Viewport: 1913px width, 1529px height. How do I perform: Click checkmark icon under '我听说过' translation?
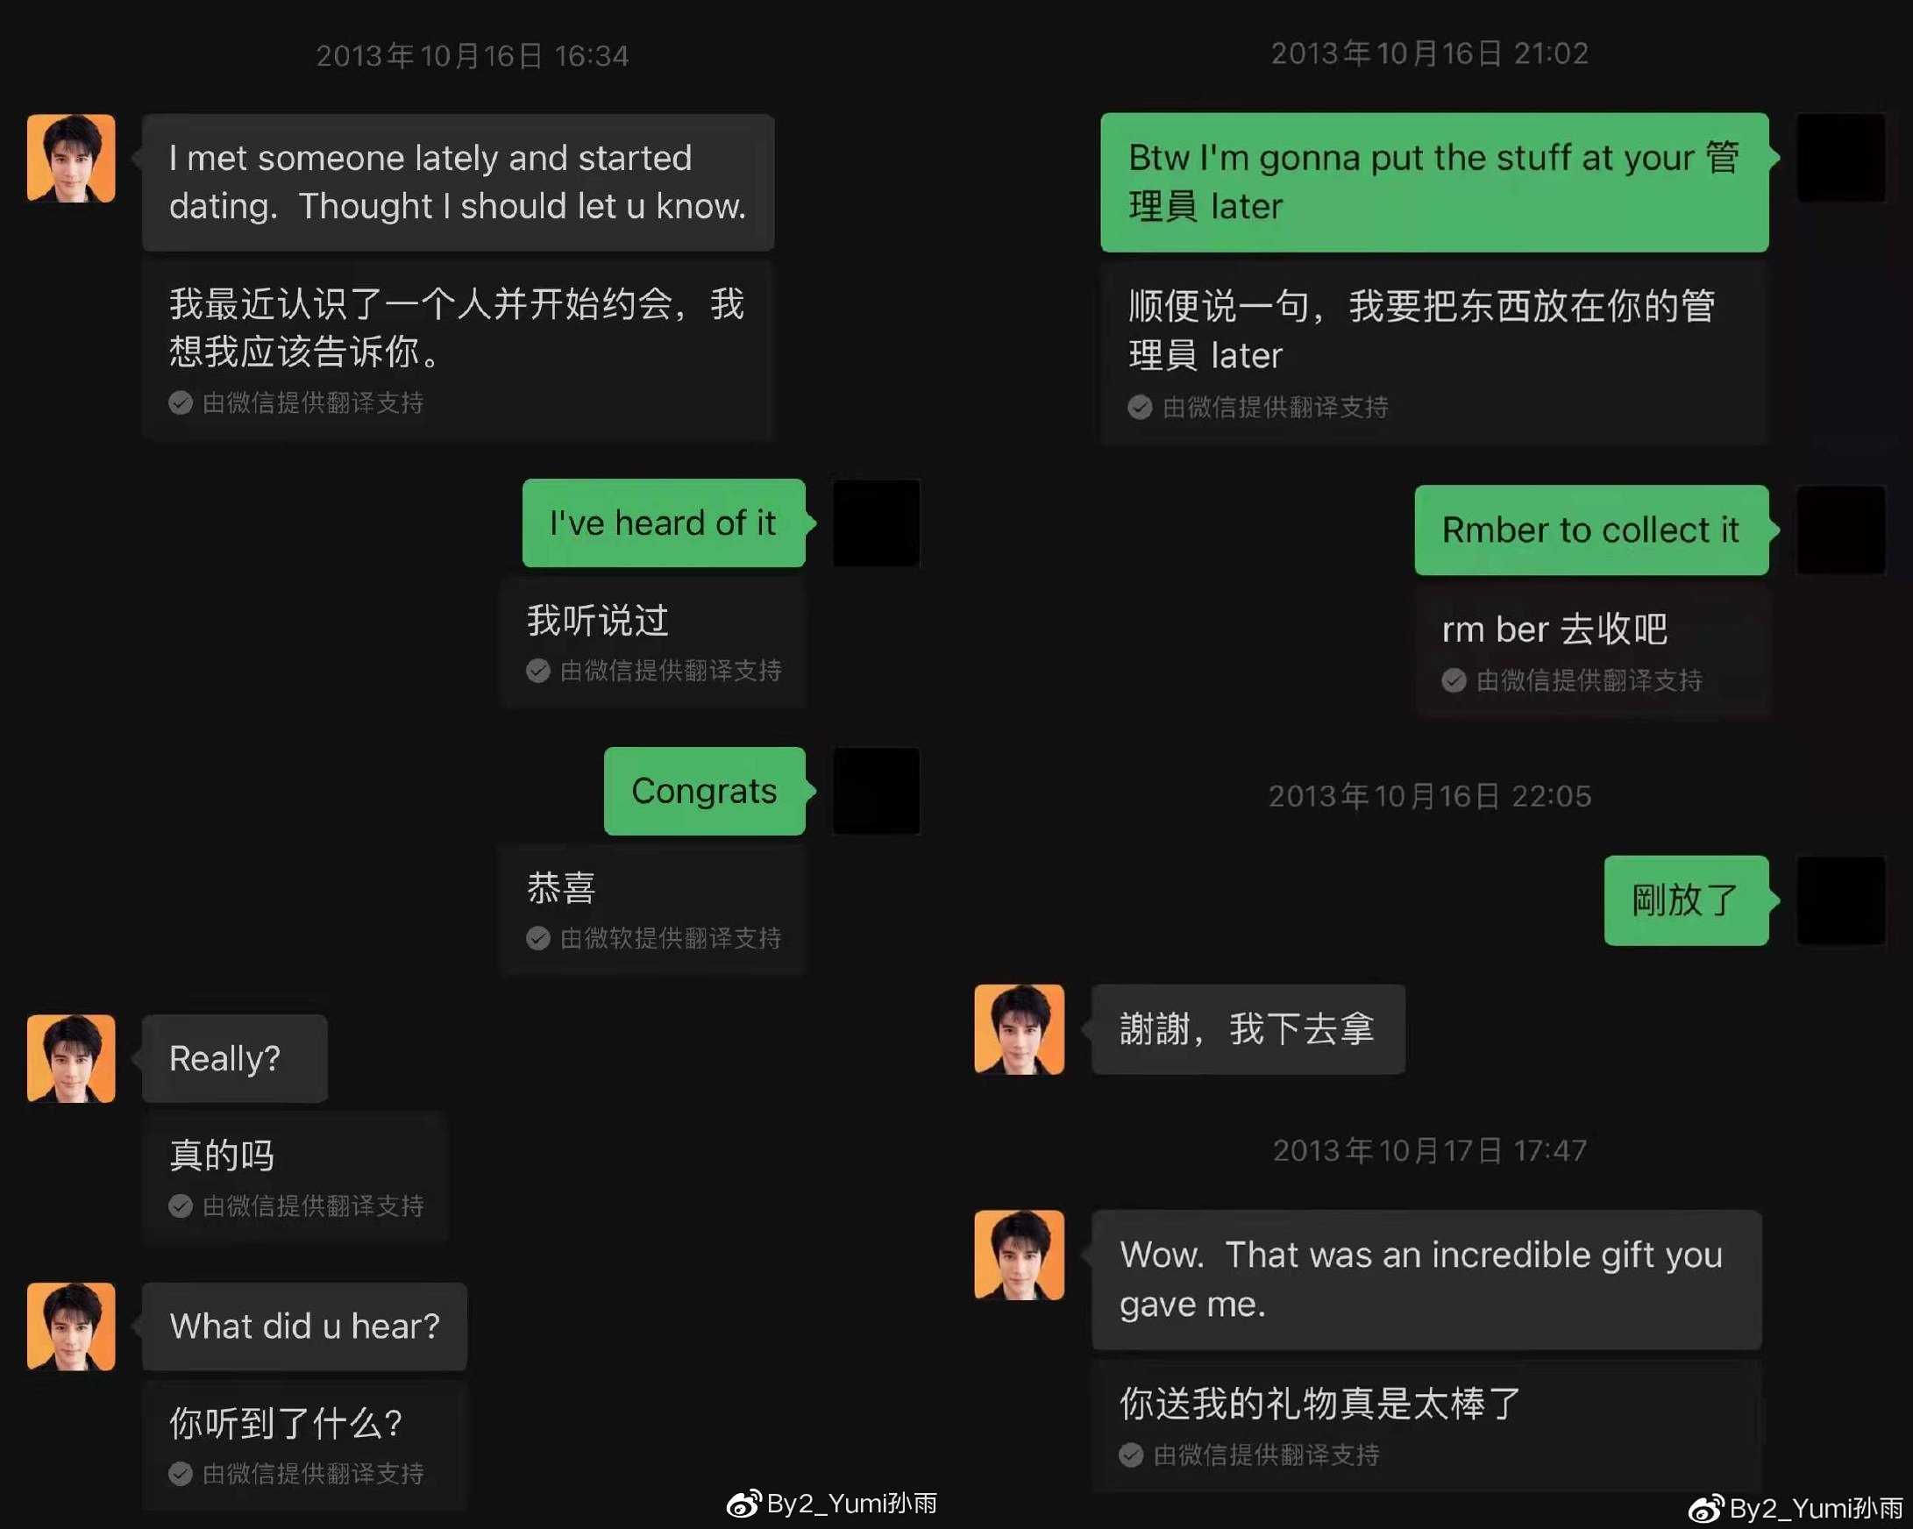[x=537, y=671]
